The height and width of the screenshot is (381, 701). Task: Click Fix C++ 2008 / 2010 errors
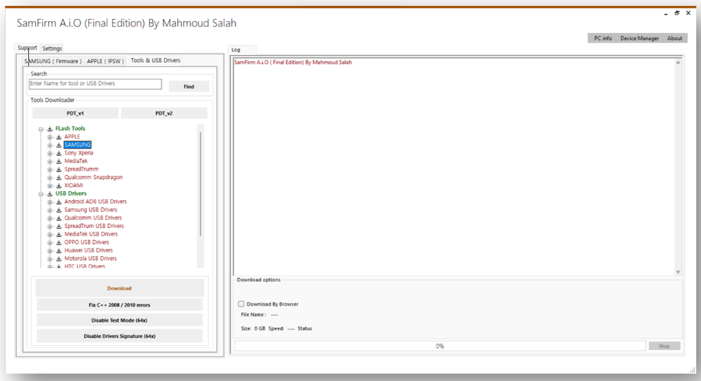[x=119, y=305]
